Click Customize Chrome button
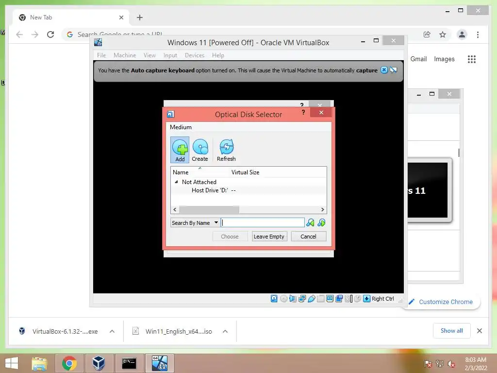The height and width of the screenshot is (373, 497). point(441,302)
